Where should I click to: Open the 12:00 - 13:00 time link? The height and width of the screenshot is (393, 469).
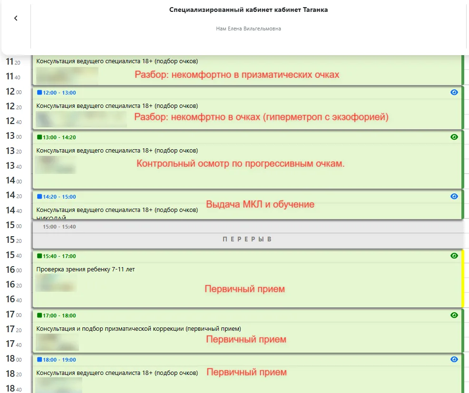tap(59, 93)
